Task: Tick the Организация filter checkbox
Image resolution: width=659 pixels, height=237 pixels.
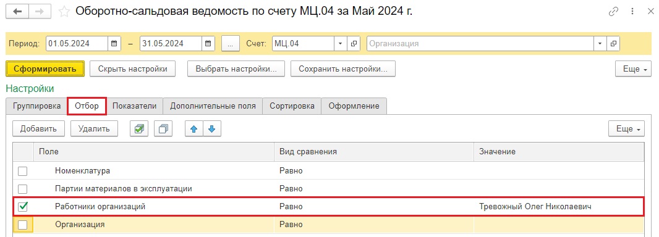Action: pyautogui.click(x=23, y=225)
